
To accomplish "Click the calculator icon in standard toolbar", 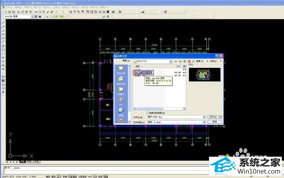I will pyautogui.click(x=108, y=12).
